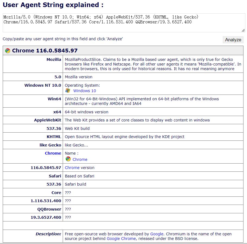Screen dimensions: 247x244
Task: Open the Chrome link before 'version'
Action: click(72, 167)
